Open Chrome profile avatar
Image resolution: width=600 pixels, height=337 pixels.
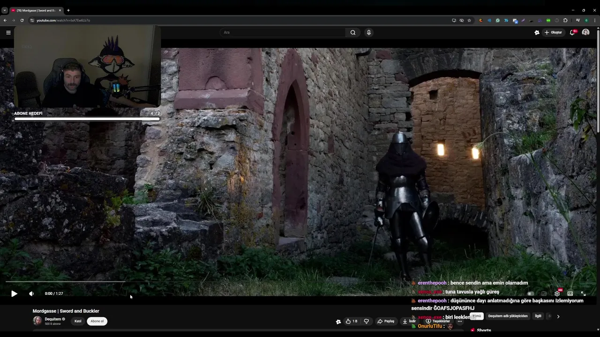[586, 20]
